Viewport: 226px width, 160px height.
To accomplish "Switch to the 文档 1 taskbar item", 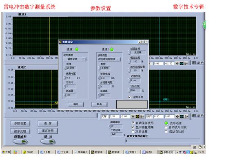I will click(x=133, y=152).
